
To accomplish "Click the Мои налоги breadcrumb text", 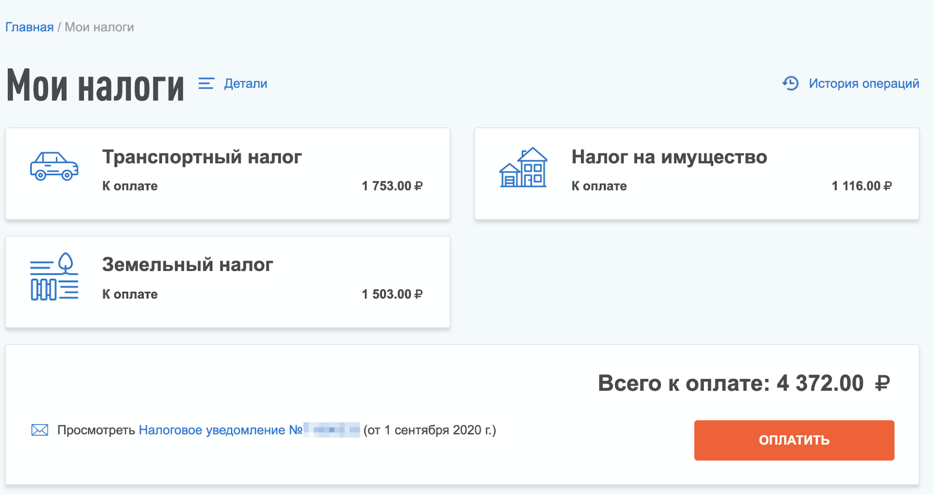I will (99, 27).
